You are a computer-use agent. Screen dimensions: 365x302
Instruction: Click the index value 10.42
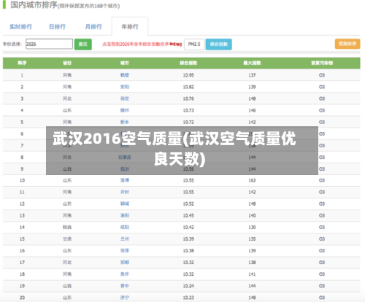pyautogui.click(x=188, y=227)
